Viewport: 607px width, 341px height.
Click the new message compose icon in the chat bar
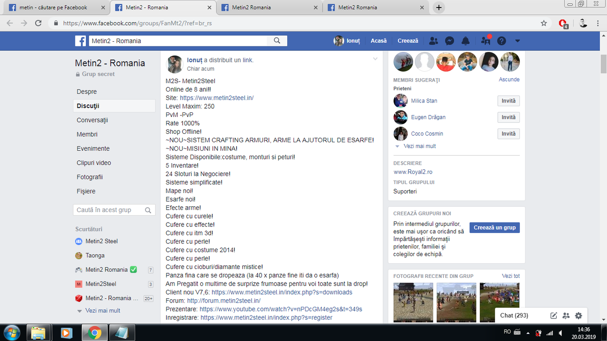pos(553,315)
